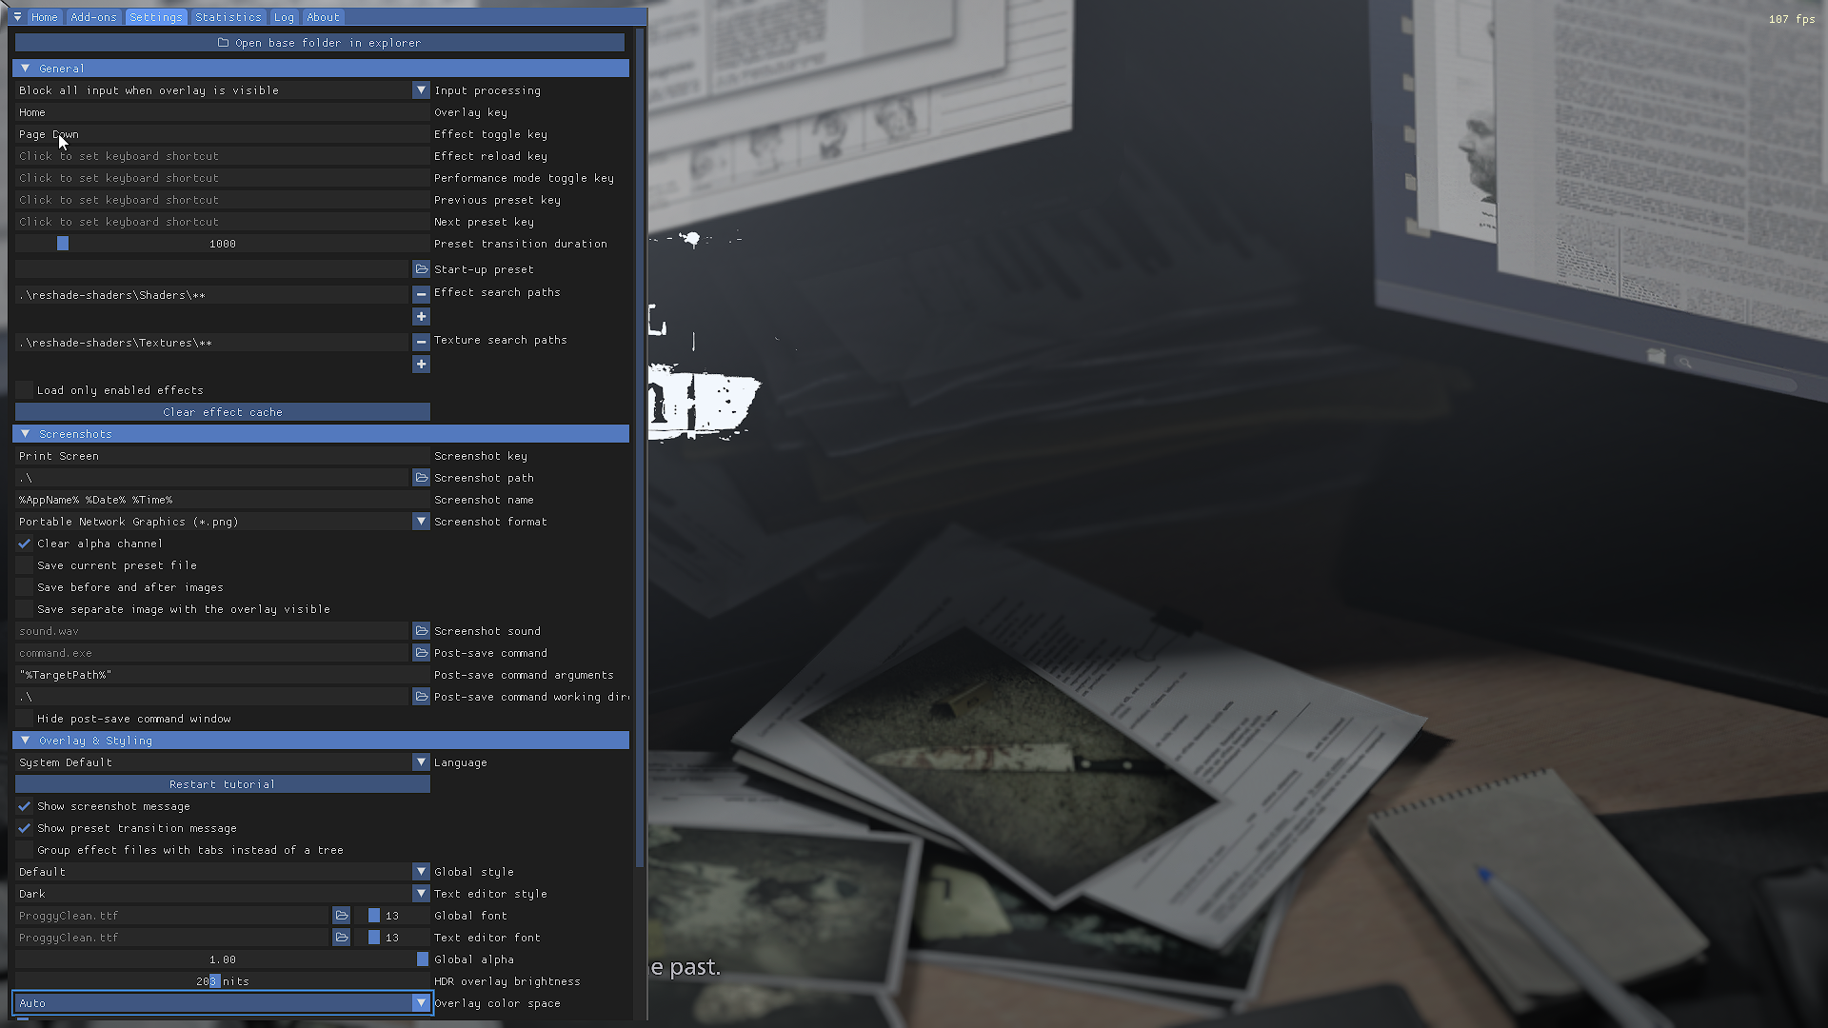Open the Add-ons tab
Image resolution: width=1828 pixels, height=1028 pixels.
click(93, 17)
